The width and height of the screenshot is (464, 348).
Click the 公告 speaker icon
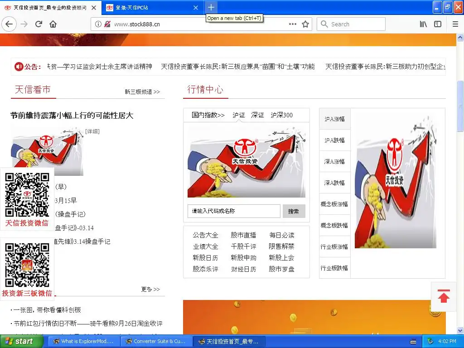click(19, 67)
